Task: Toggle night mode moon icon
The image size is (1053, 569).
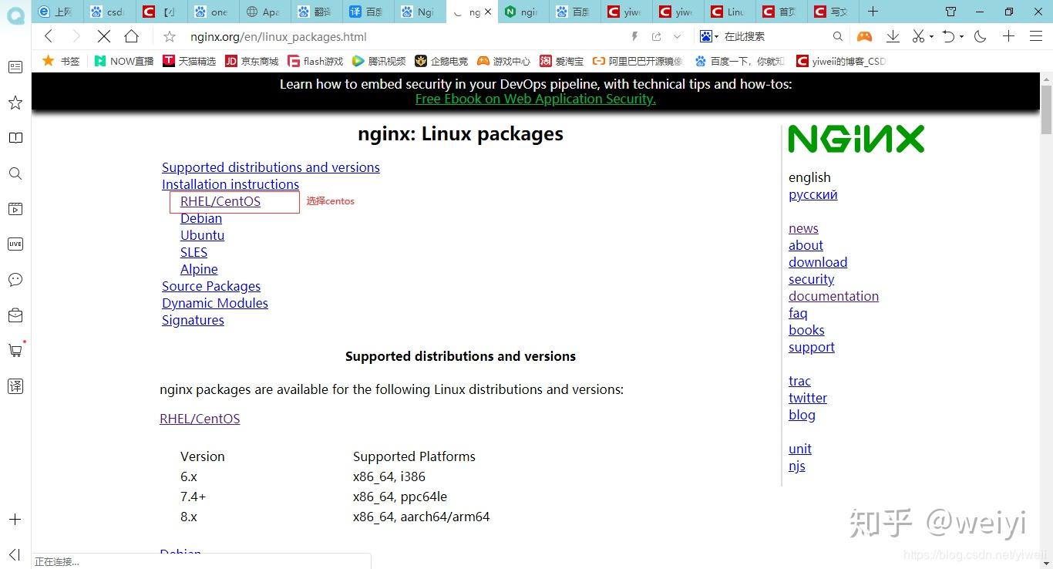Action: 981,36
